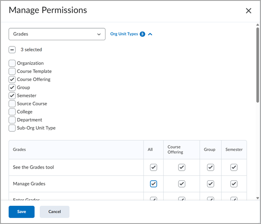Check the Organization checkbox
The image size is (261, 224).
pyautogui.click(x=12, y=63)
